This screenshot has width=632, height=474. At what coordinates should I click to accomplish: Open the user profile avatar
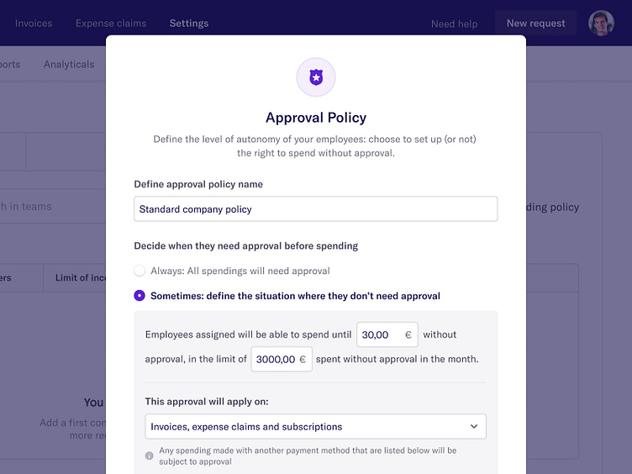tap(601, 24)
